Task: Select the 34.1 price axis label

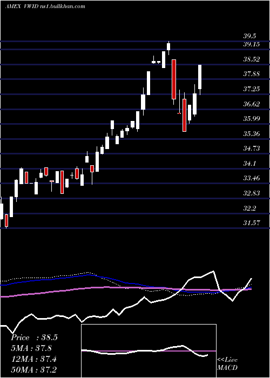Action: click(249, 164)
